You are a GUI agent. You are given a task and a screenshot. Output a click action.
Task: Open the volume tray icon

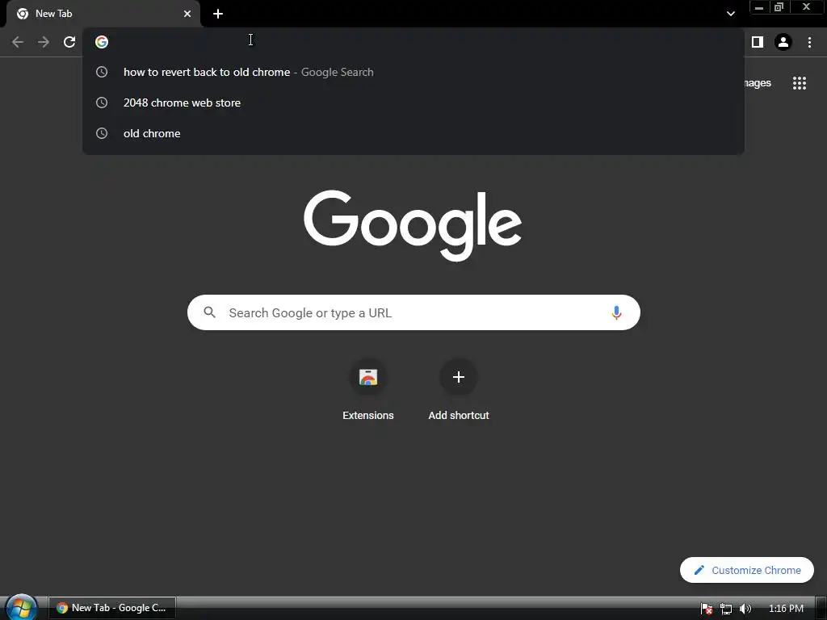(745, 609)
